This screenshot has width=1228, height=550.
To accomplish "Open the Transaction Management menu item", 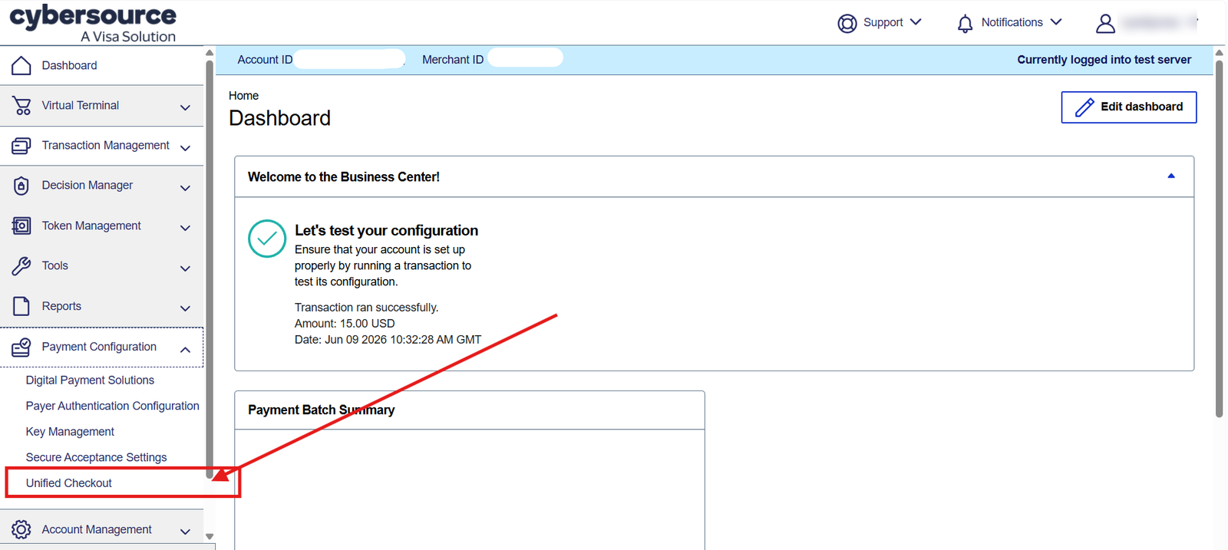I will 102,146.
